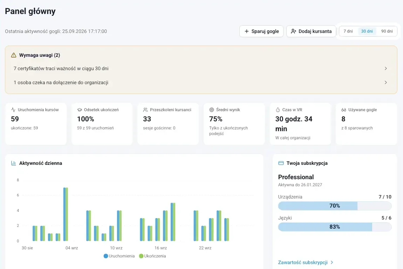
Task: Open the 1 osoba czeka na dołączenie alert
Action: (x=201, y=82)
